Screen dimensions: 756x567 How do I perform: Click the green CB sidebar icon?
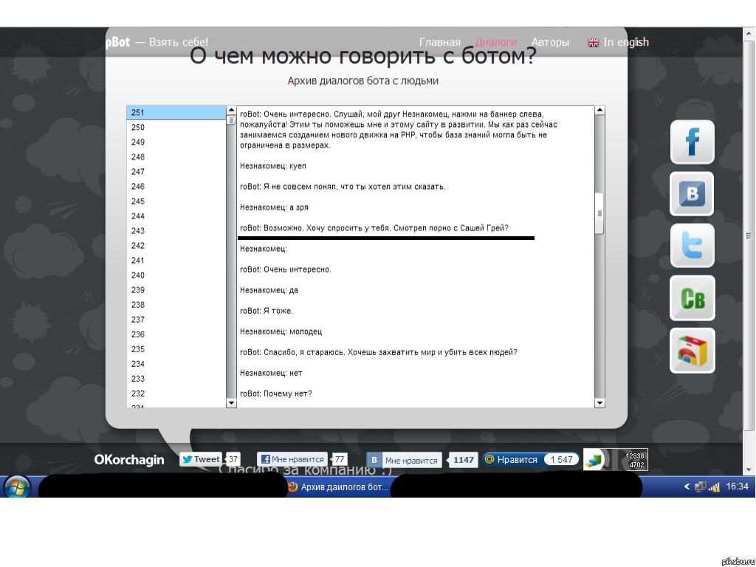[x=692, y=298]
